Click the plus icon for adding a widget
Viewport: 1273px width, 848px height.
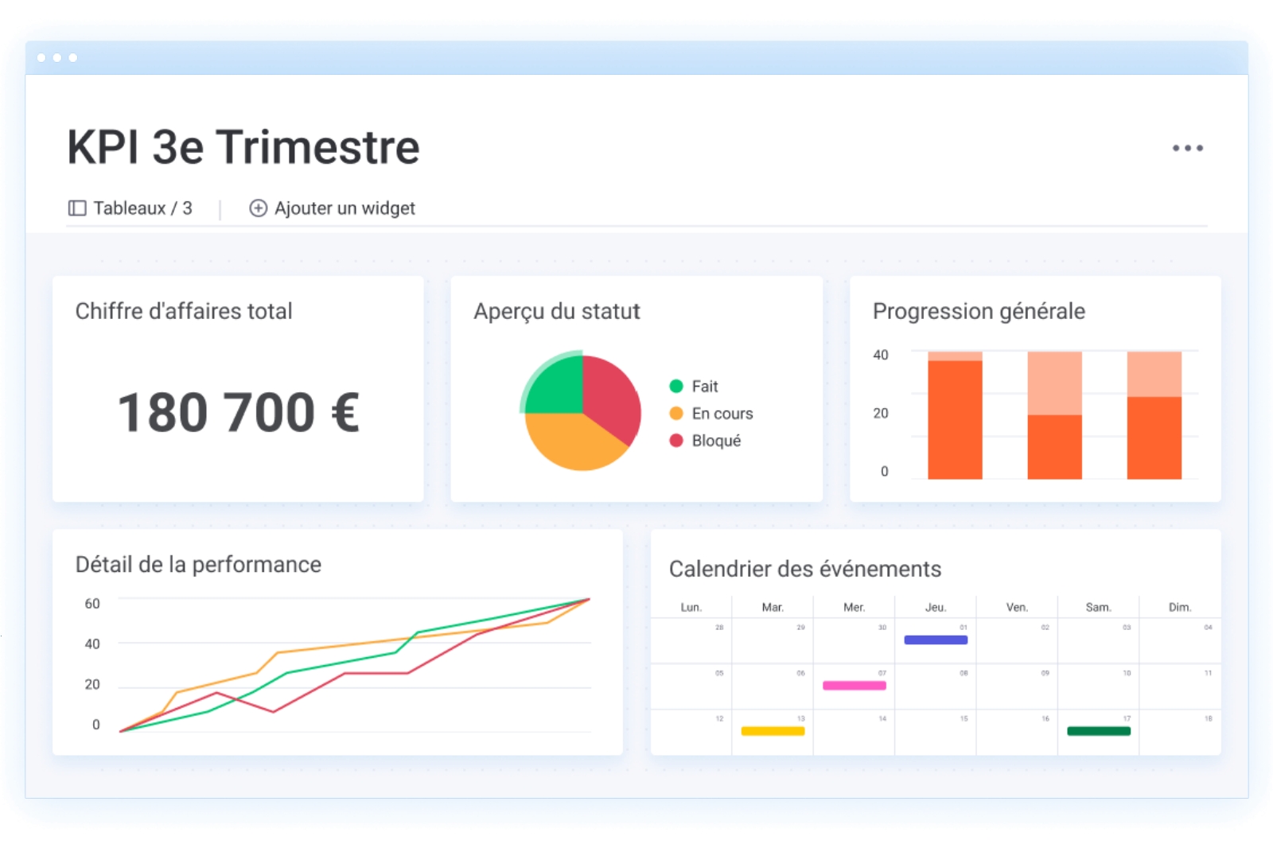258,208
